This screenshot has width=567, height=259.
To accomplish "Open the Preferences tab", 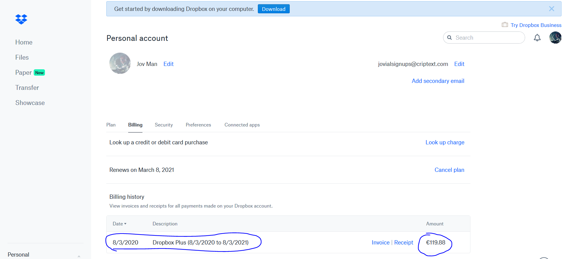I will pos(198,125).
